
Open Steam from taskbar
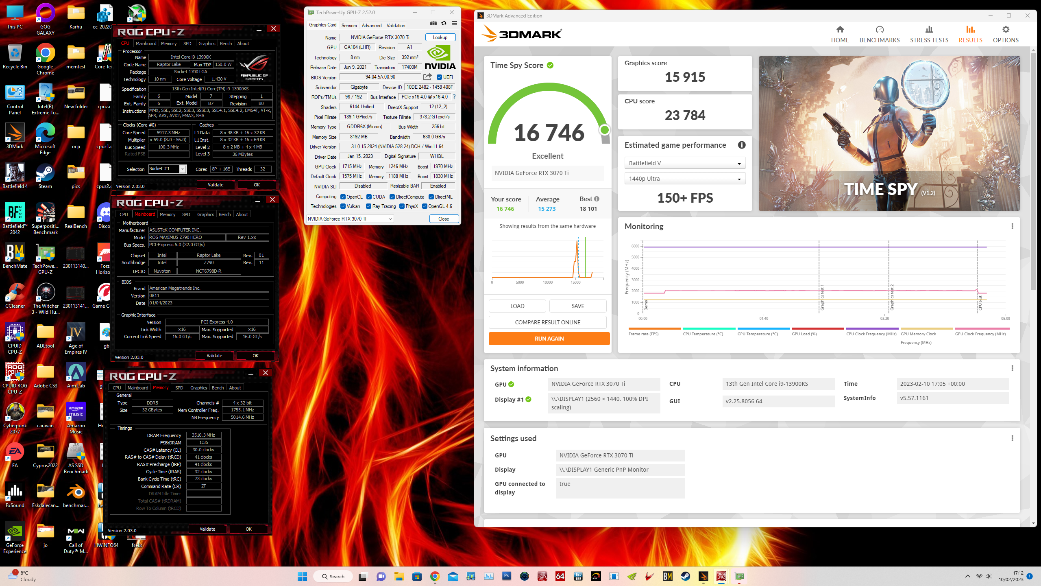(686, 576)
